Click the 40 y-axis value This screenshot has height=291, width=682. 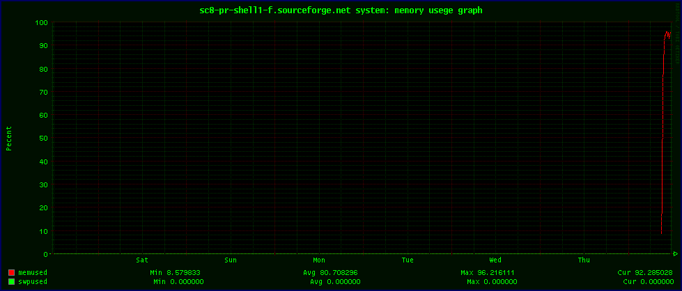(x=42, y=162)
